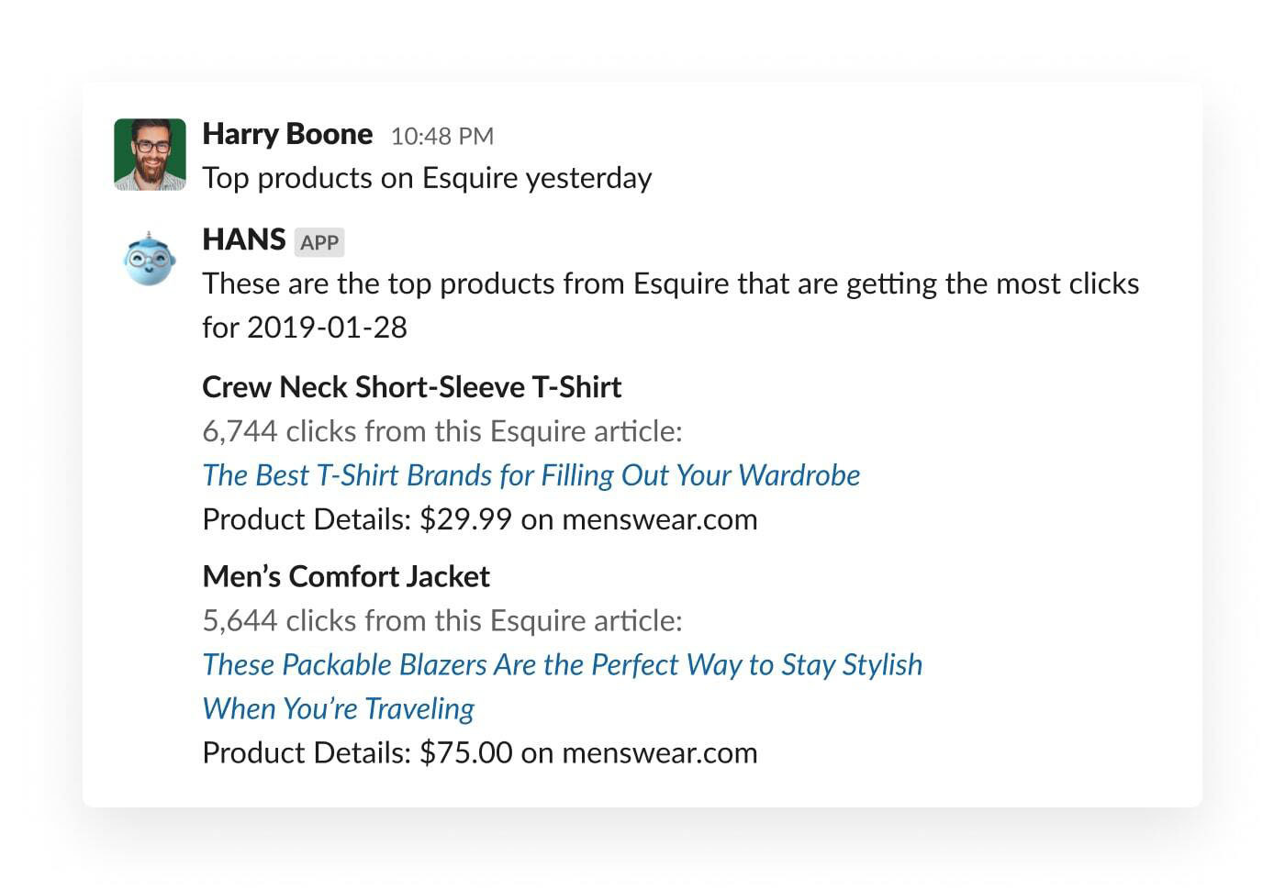The width and height of the screenshot is (1285, 890).
Task: Click the $75.00 product details line
Action: tap(480, 752)
